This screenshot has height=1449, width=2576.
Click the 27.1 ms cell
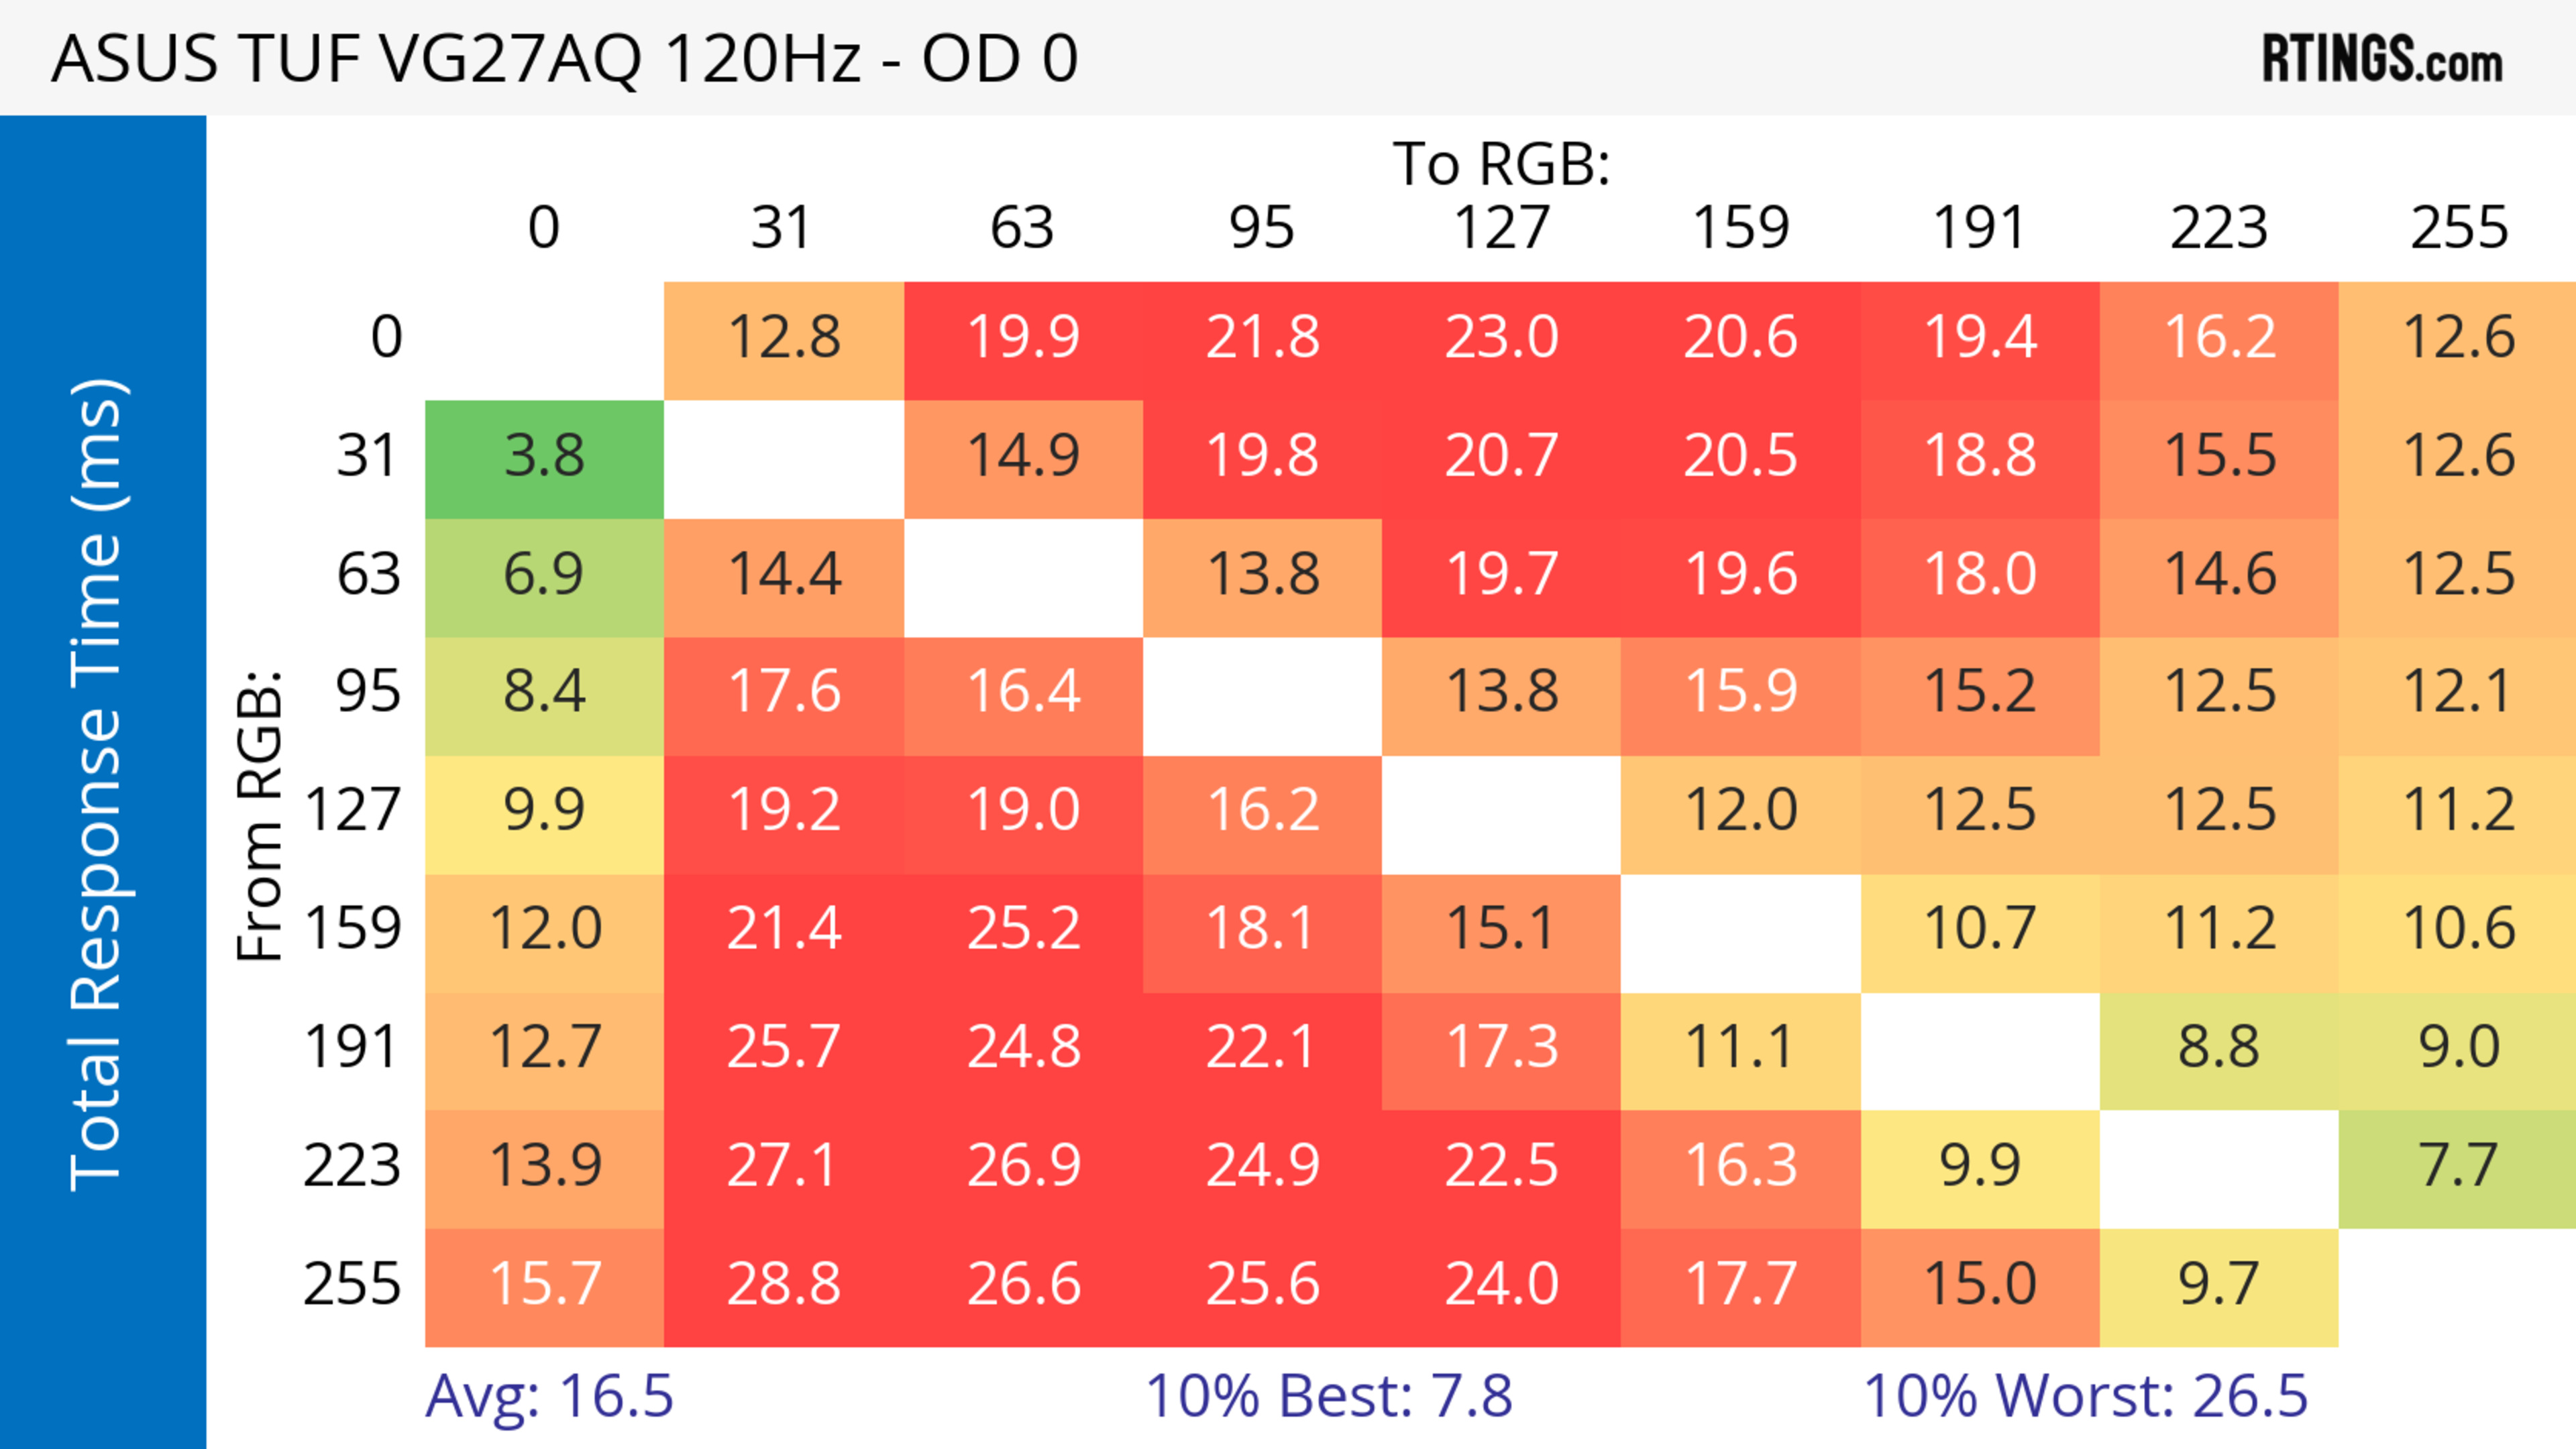783,1165
